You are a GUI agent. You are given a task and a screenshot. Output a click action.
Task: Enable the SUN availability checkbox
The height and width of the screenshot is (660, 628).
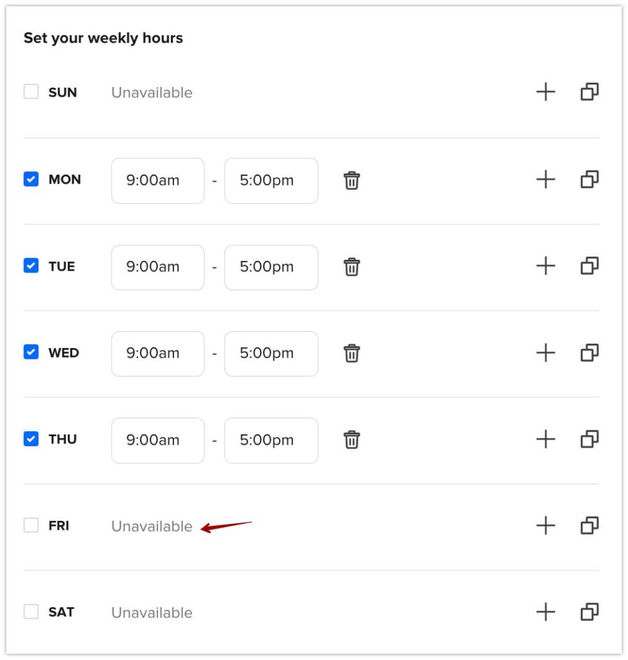[x=31, y=92]
